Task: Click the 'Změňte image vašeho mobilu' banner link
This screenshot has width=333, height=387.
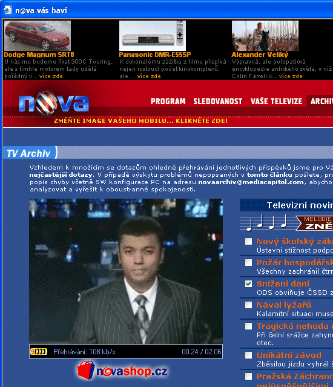Action: coord(140,121)
